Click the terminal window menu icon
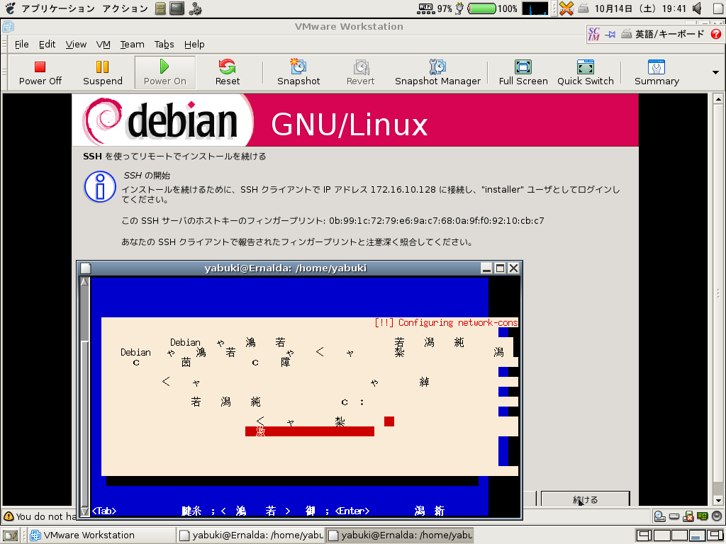The height and width of the screenshot is (544, 726). [x=86, y=268]
